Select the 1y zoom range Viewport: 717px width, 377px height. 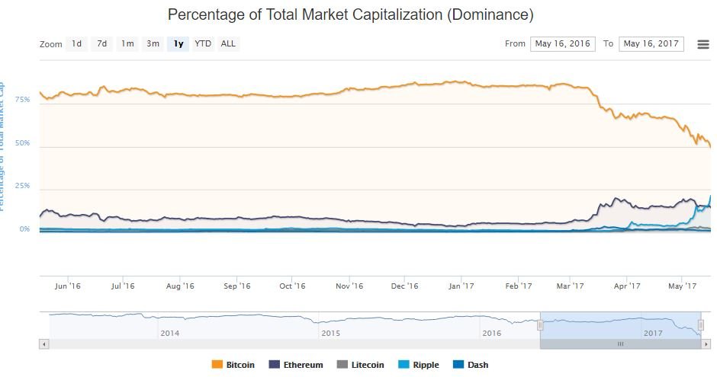pos(178,43)
